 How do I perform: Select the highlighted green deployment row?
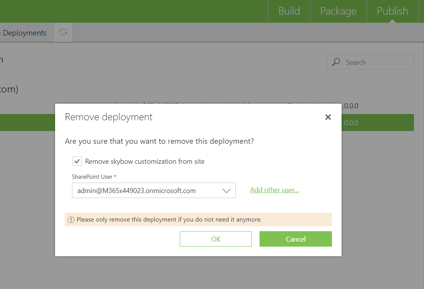pyautogui.click(x=378, y=123)
